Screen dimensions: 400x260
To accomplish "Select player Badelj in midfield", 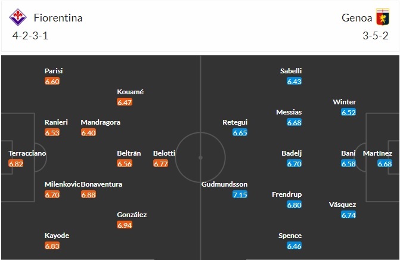I will coord(292,153).
